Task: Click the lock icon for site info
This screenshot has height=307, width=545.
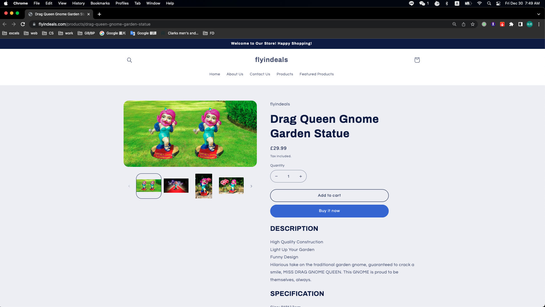Action: click(34, 24)
